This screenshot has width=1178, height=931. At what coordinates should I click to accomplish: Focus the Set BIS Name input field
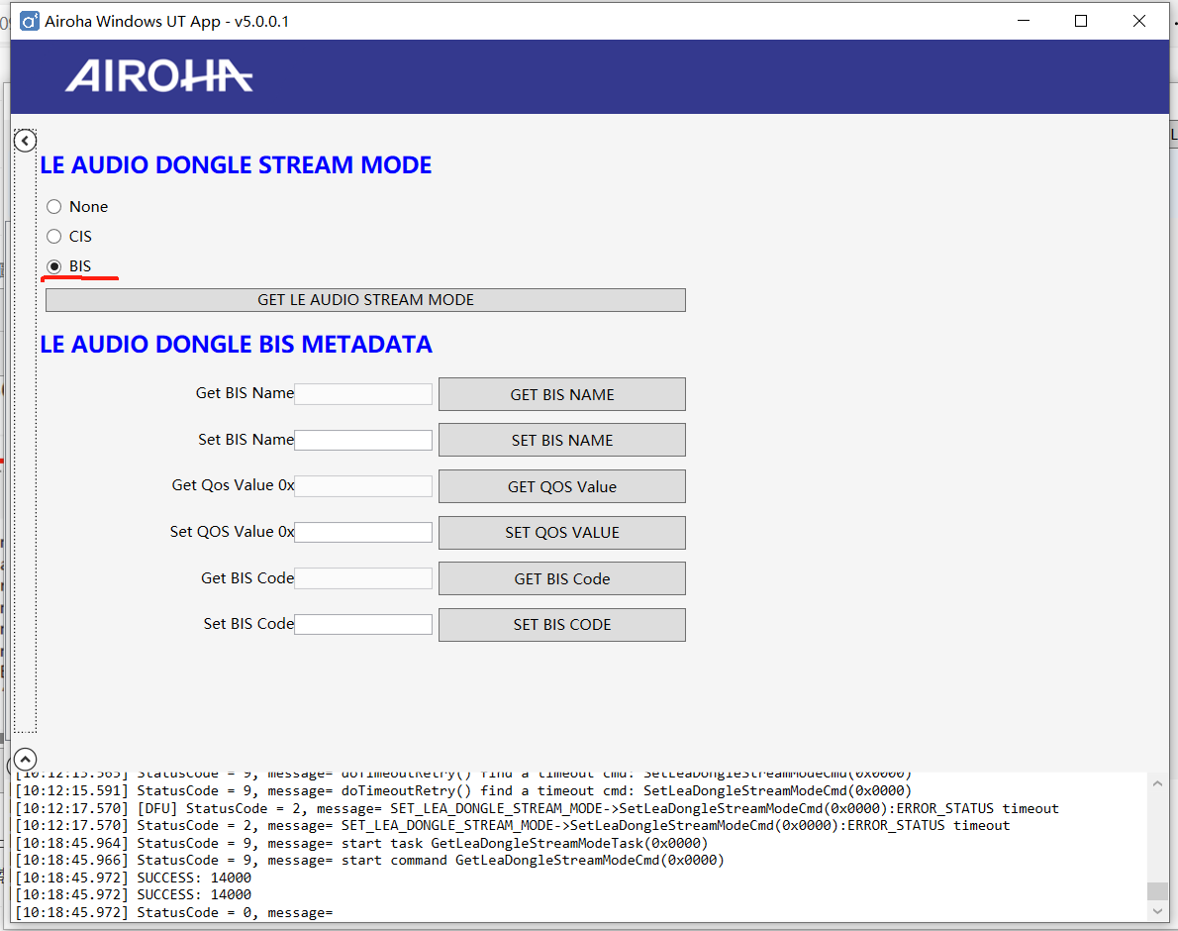(x=363, y=441)
